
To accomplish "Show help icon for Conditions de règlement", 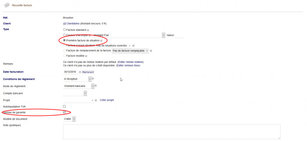I will click(93, 79).
